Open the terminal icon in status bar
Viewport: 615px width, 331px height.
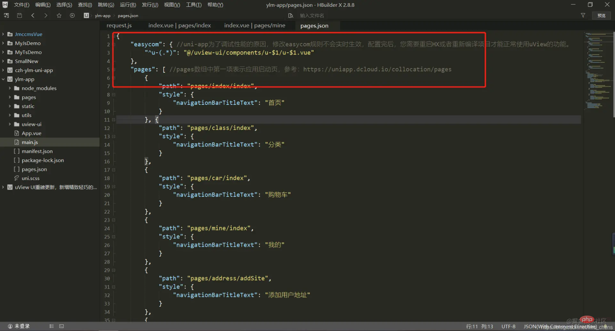62,326
